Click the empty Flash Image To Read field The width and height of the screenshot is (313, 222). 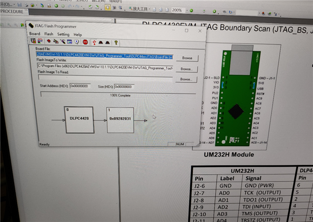[105, 78]
